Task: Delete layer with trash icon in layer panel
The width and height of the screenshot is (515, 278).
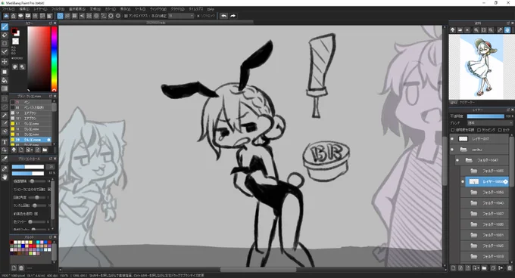Action: click(510, 268)
